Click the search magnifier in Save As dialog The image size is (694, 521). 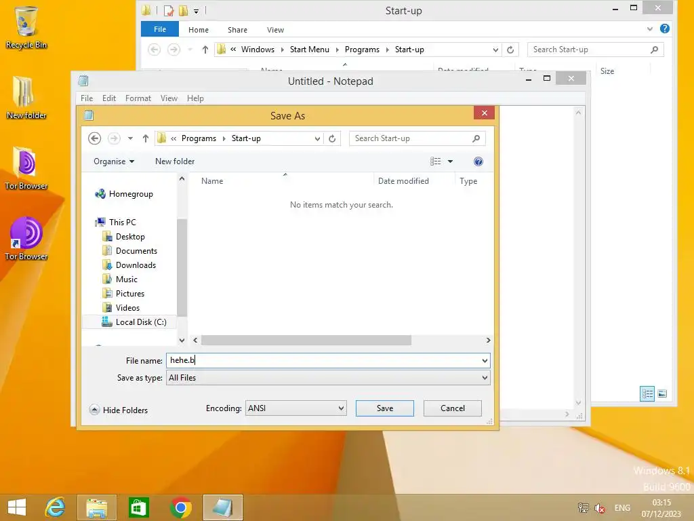pyautogui.click(x=476, y=138)
